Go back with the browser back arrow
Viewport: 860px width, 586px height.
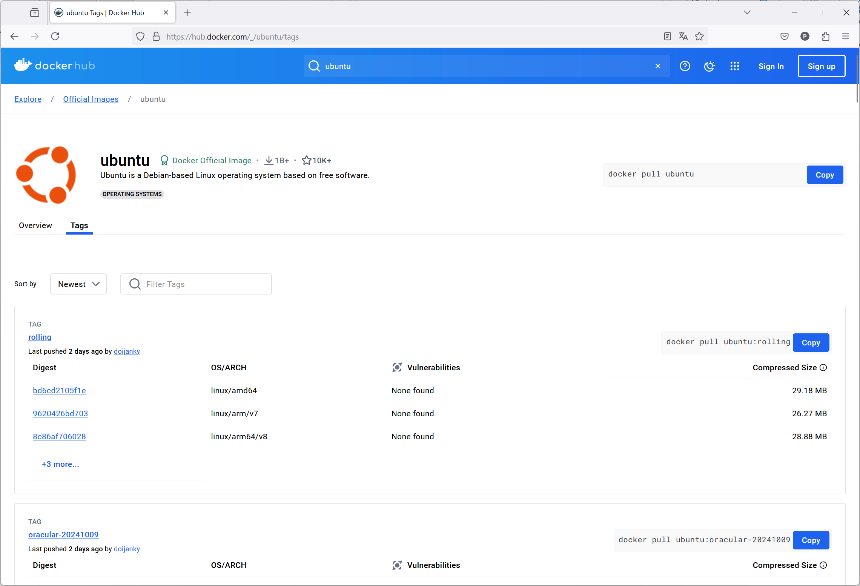click(x=14, y=36)
